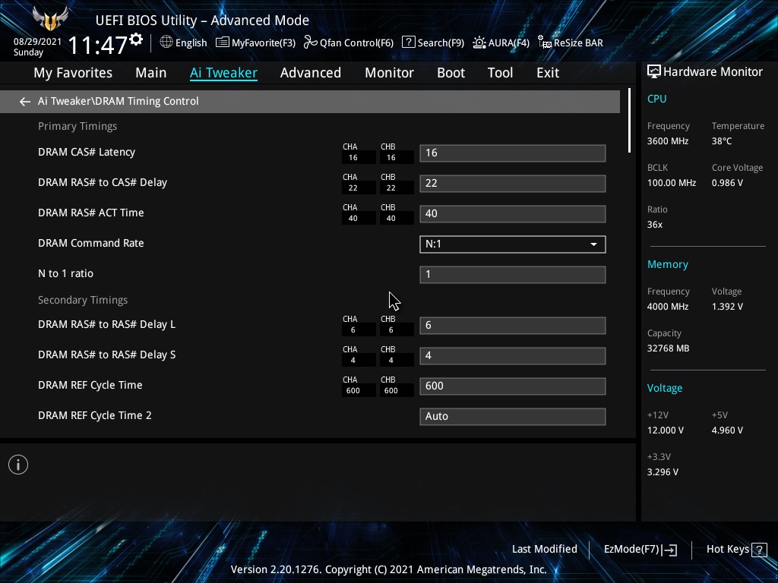The width and height of the screenshot is (778, 583).
Task: Switch to the Main tab
Action: (x=151, y=73)
